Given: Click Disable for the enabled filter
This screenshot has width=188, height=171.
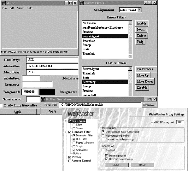Looking at the screenshot, I should [x=142, y=87].
